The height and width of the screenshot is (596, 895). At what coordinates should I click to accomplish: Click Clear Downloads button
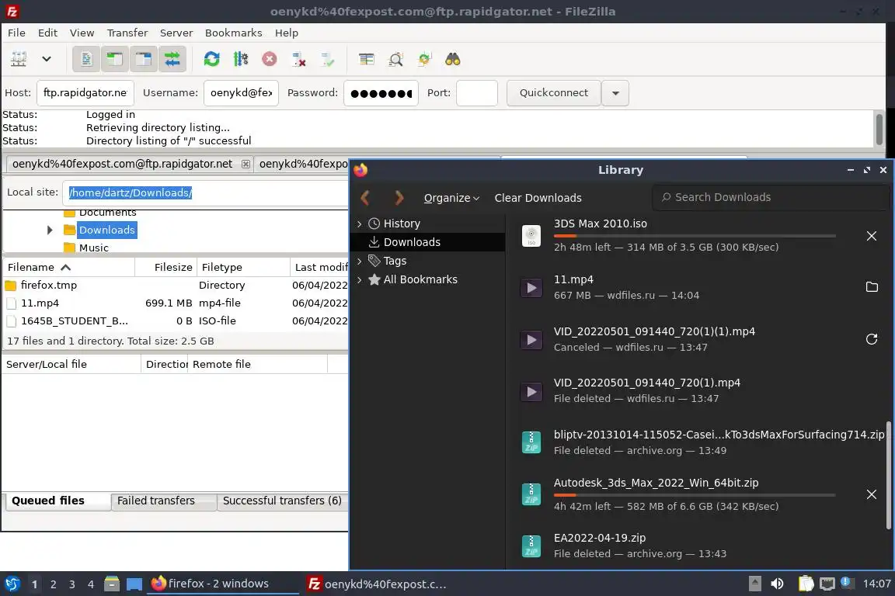pos(538,198)
